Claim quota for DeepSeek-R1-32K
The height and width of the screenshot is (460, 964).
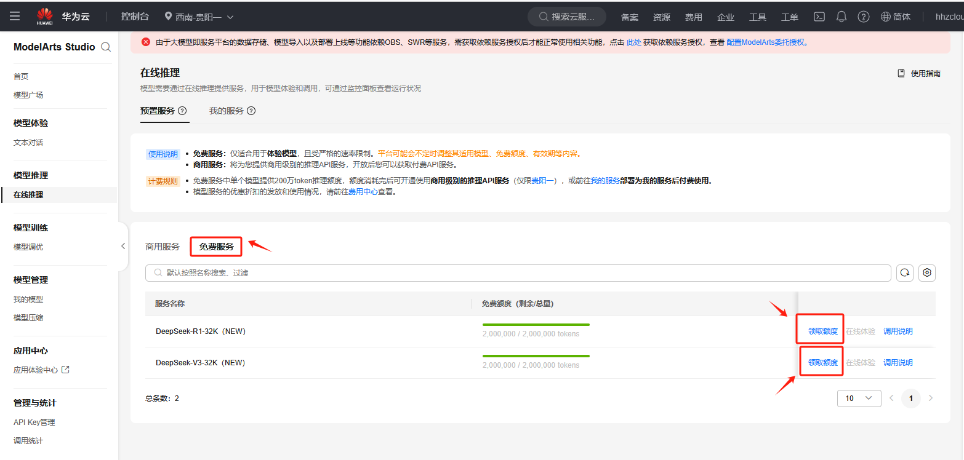822,331
